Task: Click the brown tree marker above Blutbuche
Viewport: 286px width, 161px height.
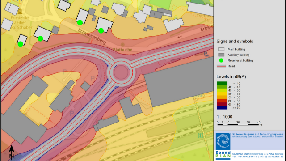Action: (122, 45)
